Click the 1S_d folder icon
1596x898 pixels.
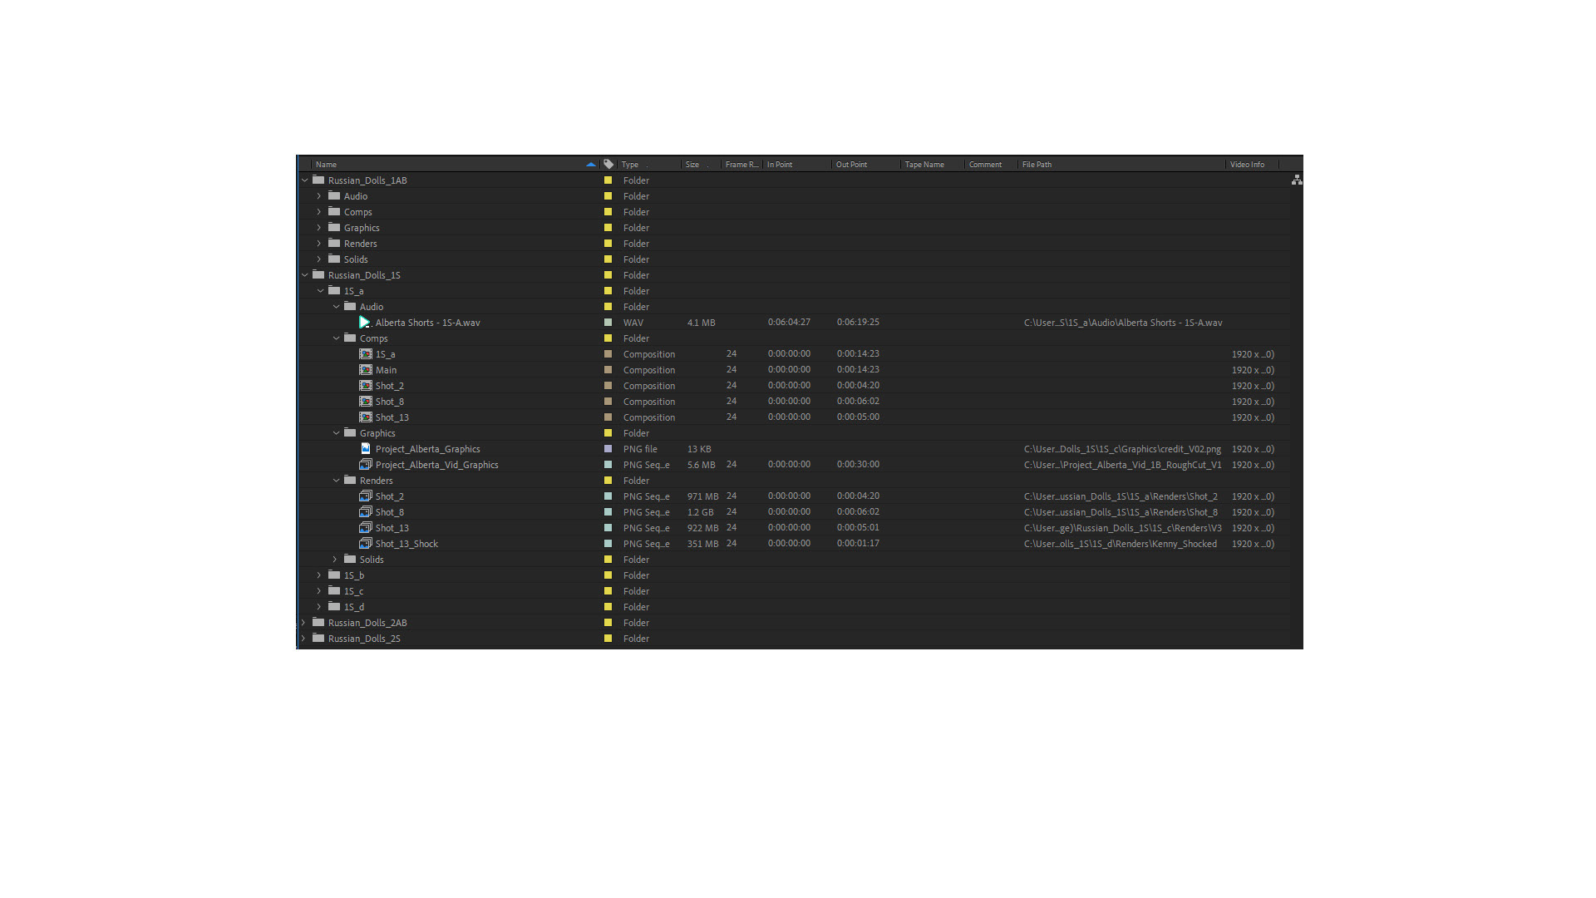coord(334,606)
